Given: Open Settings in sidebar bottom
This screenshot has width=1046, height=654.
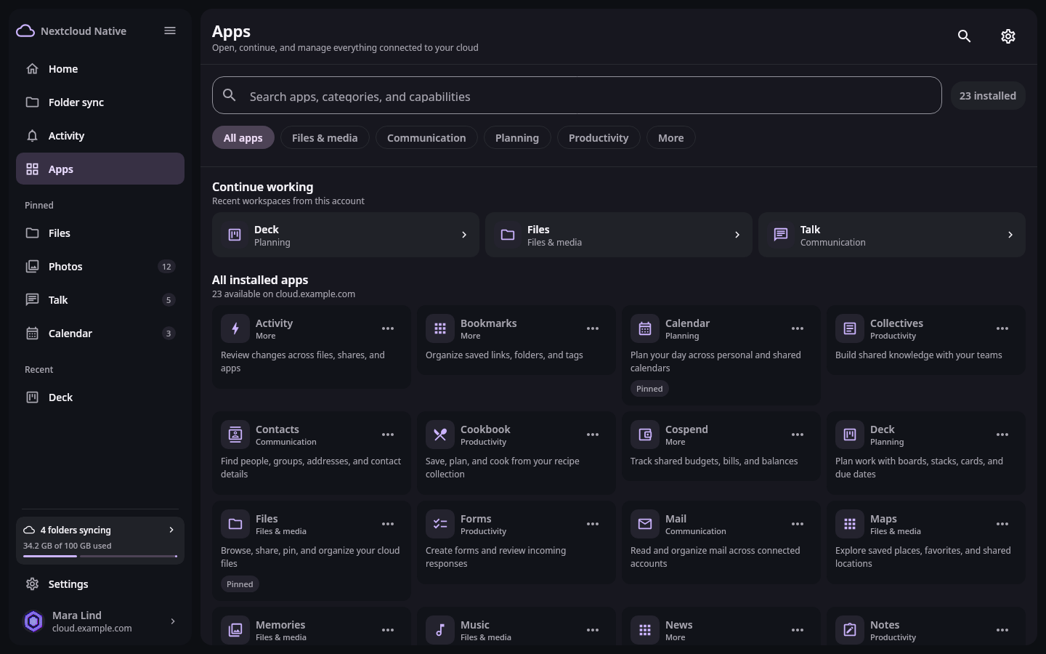Looking at the screenshot, I should [100, 584].
